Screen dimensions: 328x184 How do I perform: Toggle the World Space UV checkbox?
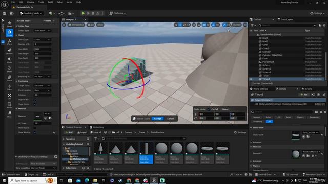click(35, 128)
